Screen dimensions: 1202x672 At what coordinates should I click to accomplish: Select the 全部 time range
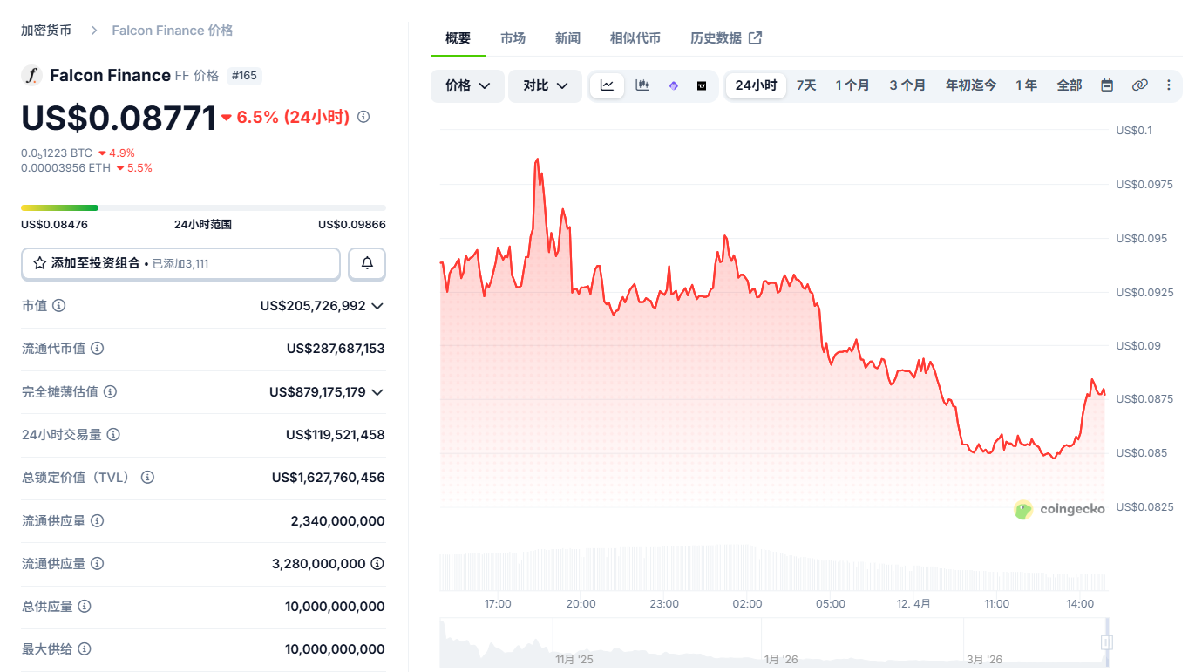pos(1070,85)
